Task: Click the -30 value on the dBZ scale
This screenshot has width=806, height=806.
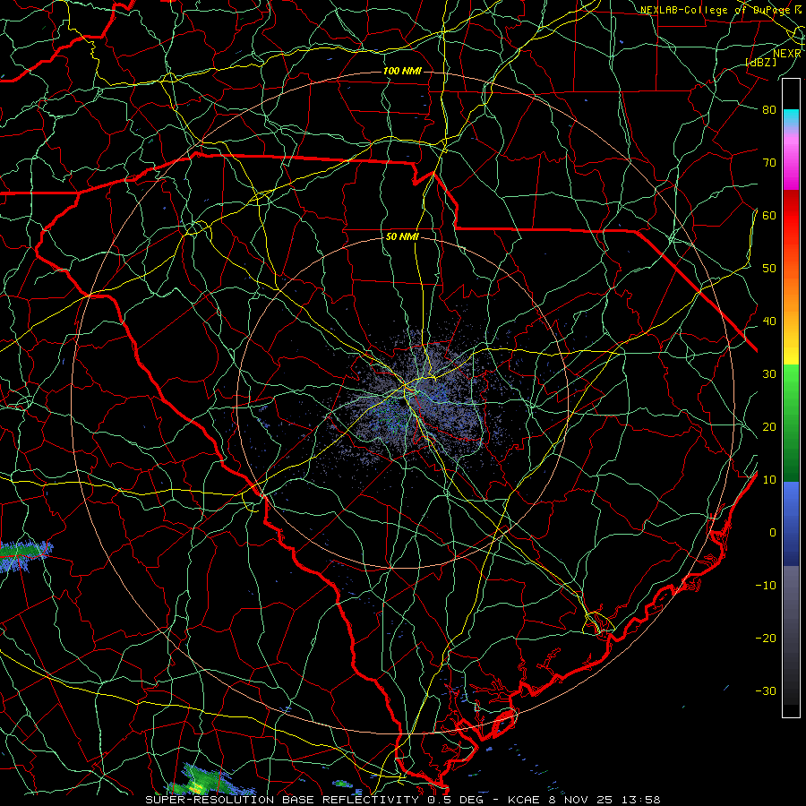Action: tap(766, 691)
